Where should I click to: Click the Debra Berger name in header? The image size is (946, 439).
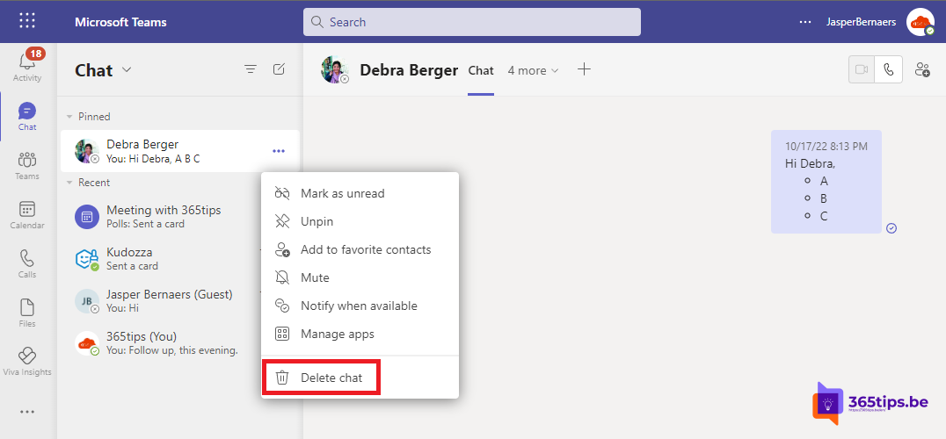point(409,70)
